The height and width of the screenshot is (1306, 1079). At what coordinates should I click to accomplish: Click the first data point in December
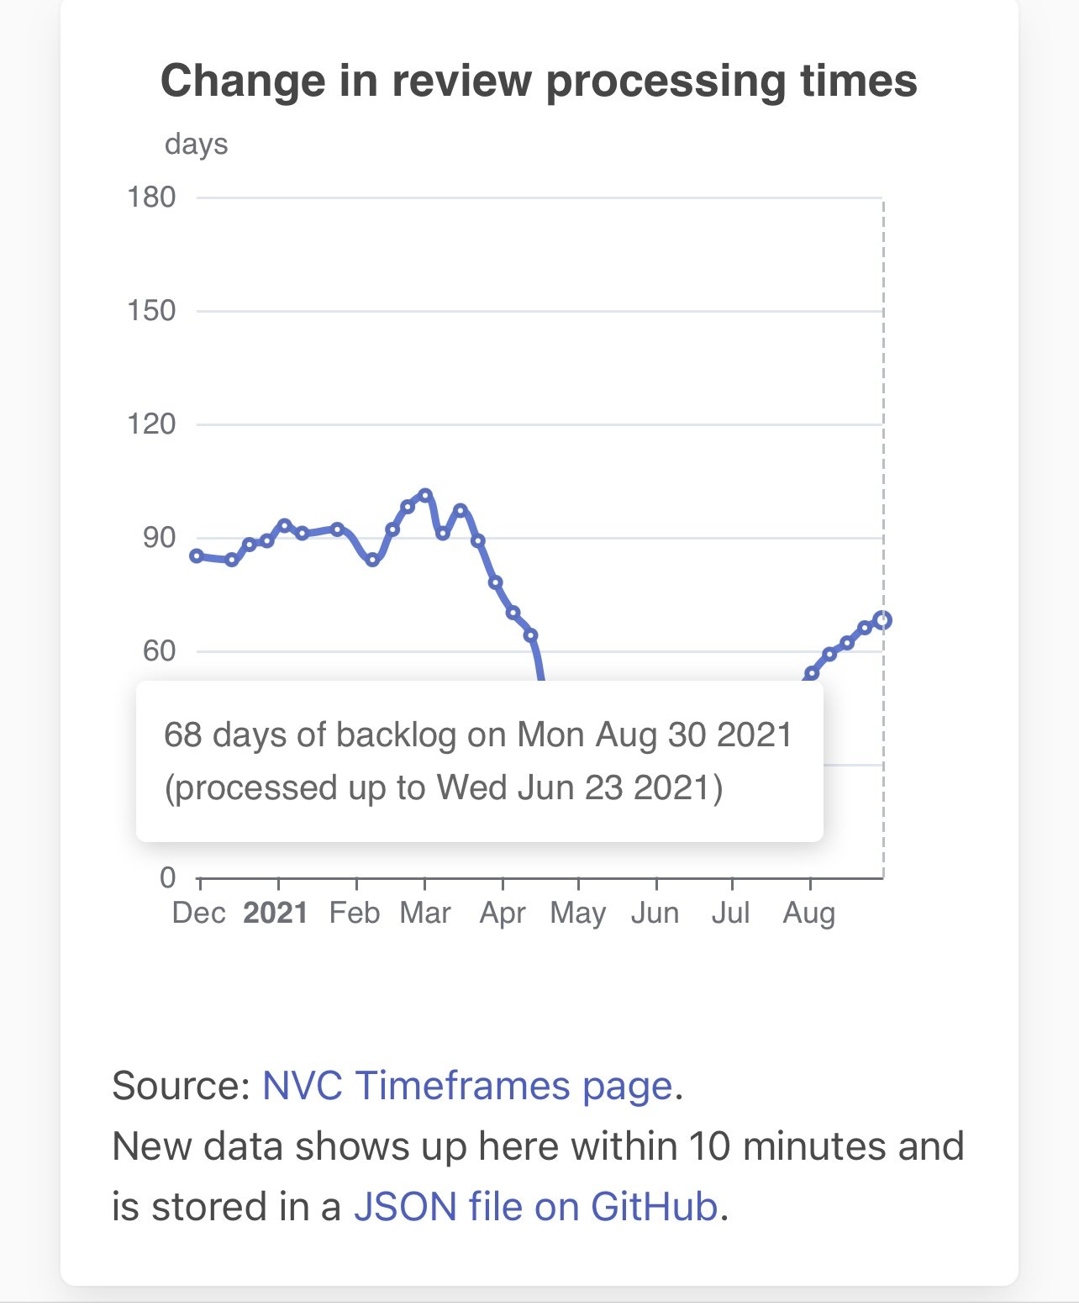pyautogui.click(x=197, y=556)
